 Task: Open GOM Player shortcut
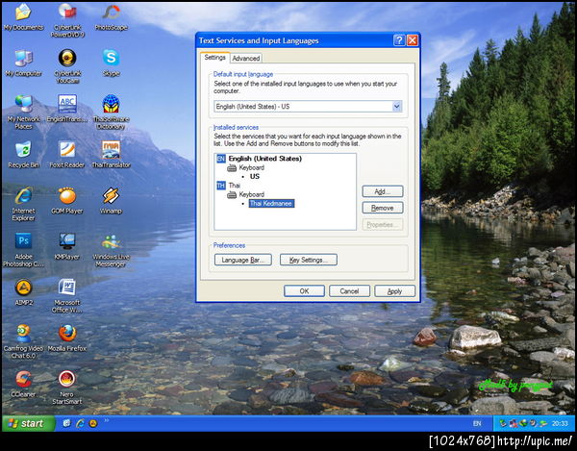coord(67,200)
